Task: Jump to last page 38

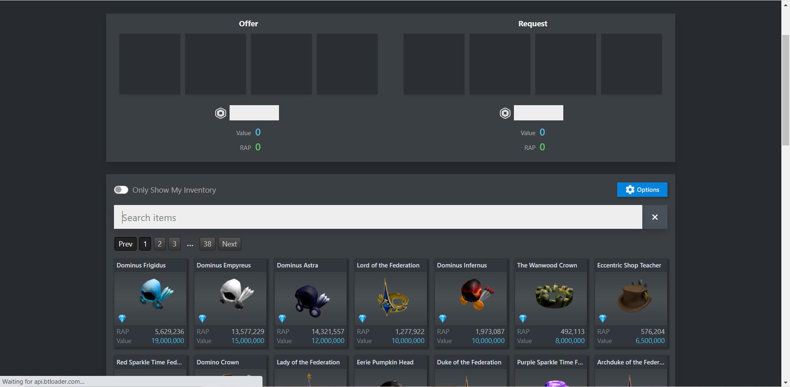Action: pyautogui.click(x=207, y=244)
